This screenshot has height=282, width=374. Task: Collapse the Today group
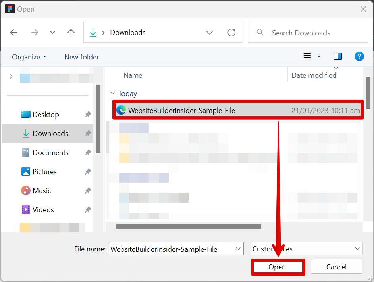click(x=112, y=93)
